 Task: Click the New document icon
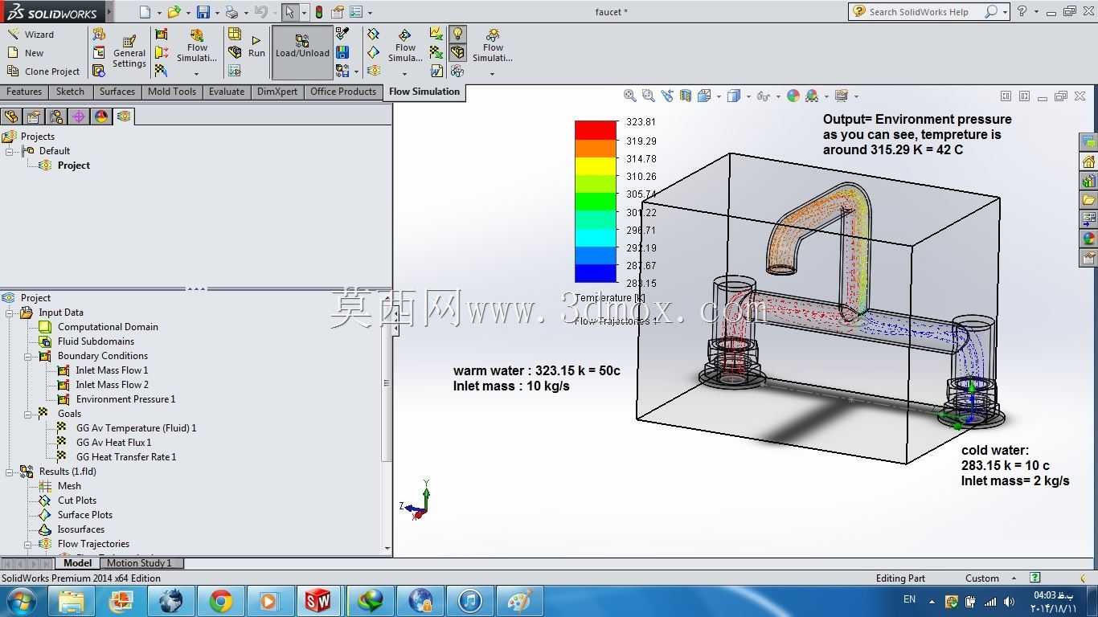(x=145, y=12)
